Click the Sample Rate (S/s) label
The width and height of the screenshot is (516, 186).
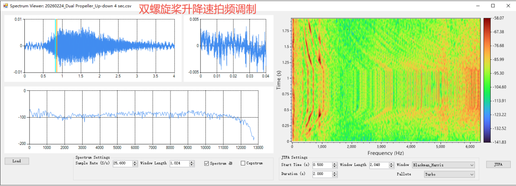[x=93, y=163]
